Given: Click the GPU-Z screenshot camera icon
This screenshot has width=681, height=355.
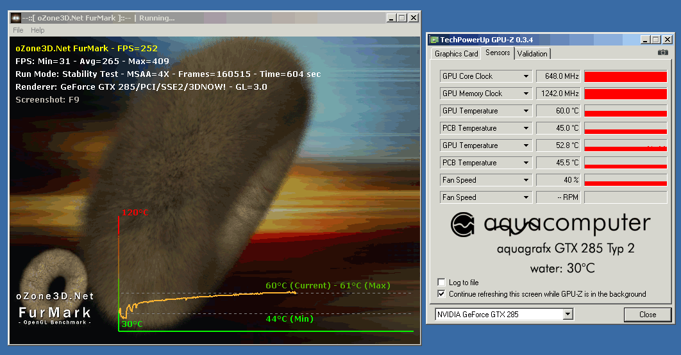Looking at the screenshot, I should 662,53.
